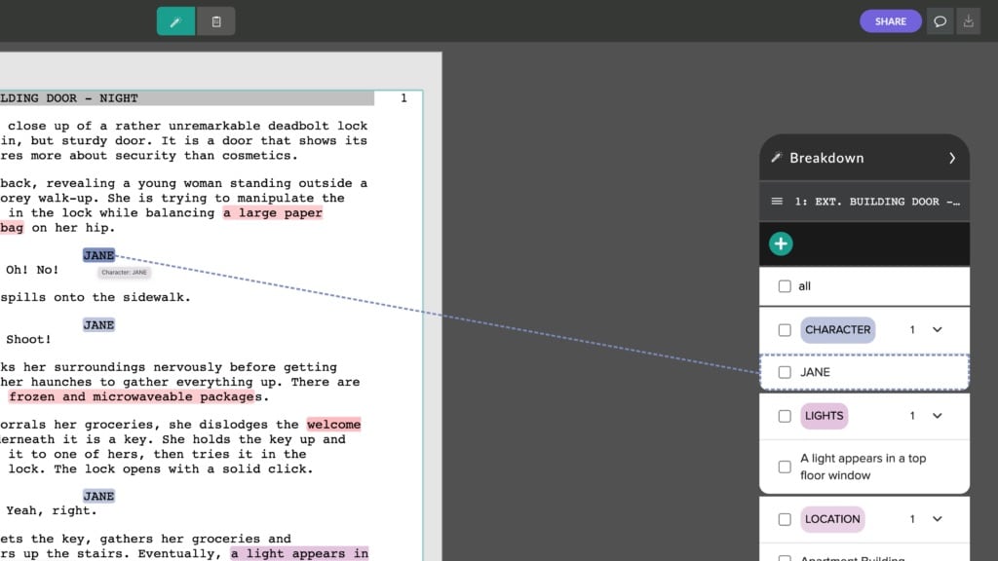Image resolution: width=998 pixels, height=561 pixels.
Task: Check the LIGHTS category checkbox
Action: 785,416
